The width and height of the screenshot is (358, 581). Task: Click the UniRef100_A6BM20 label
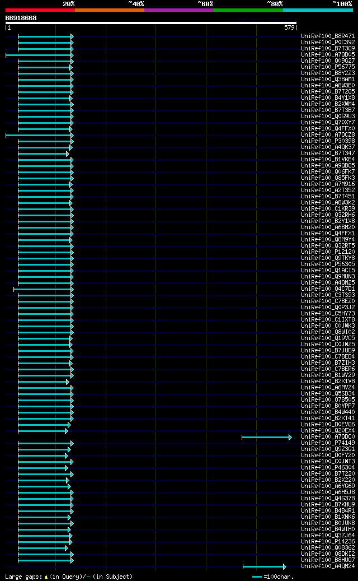328,227
